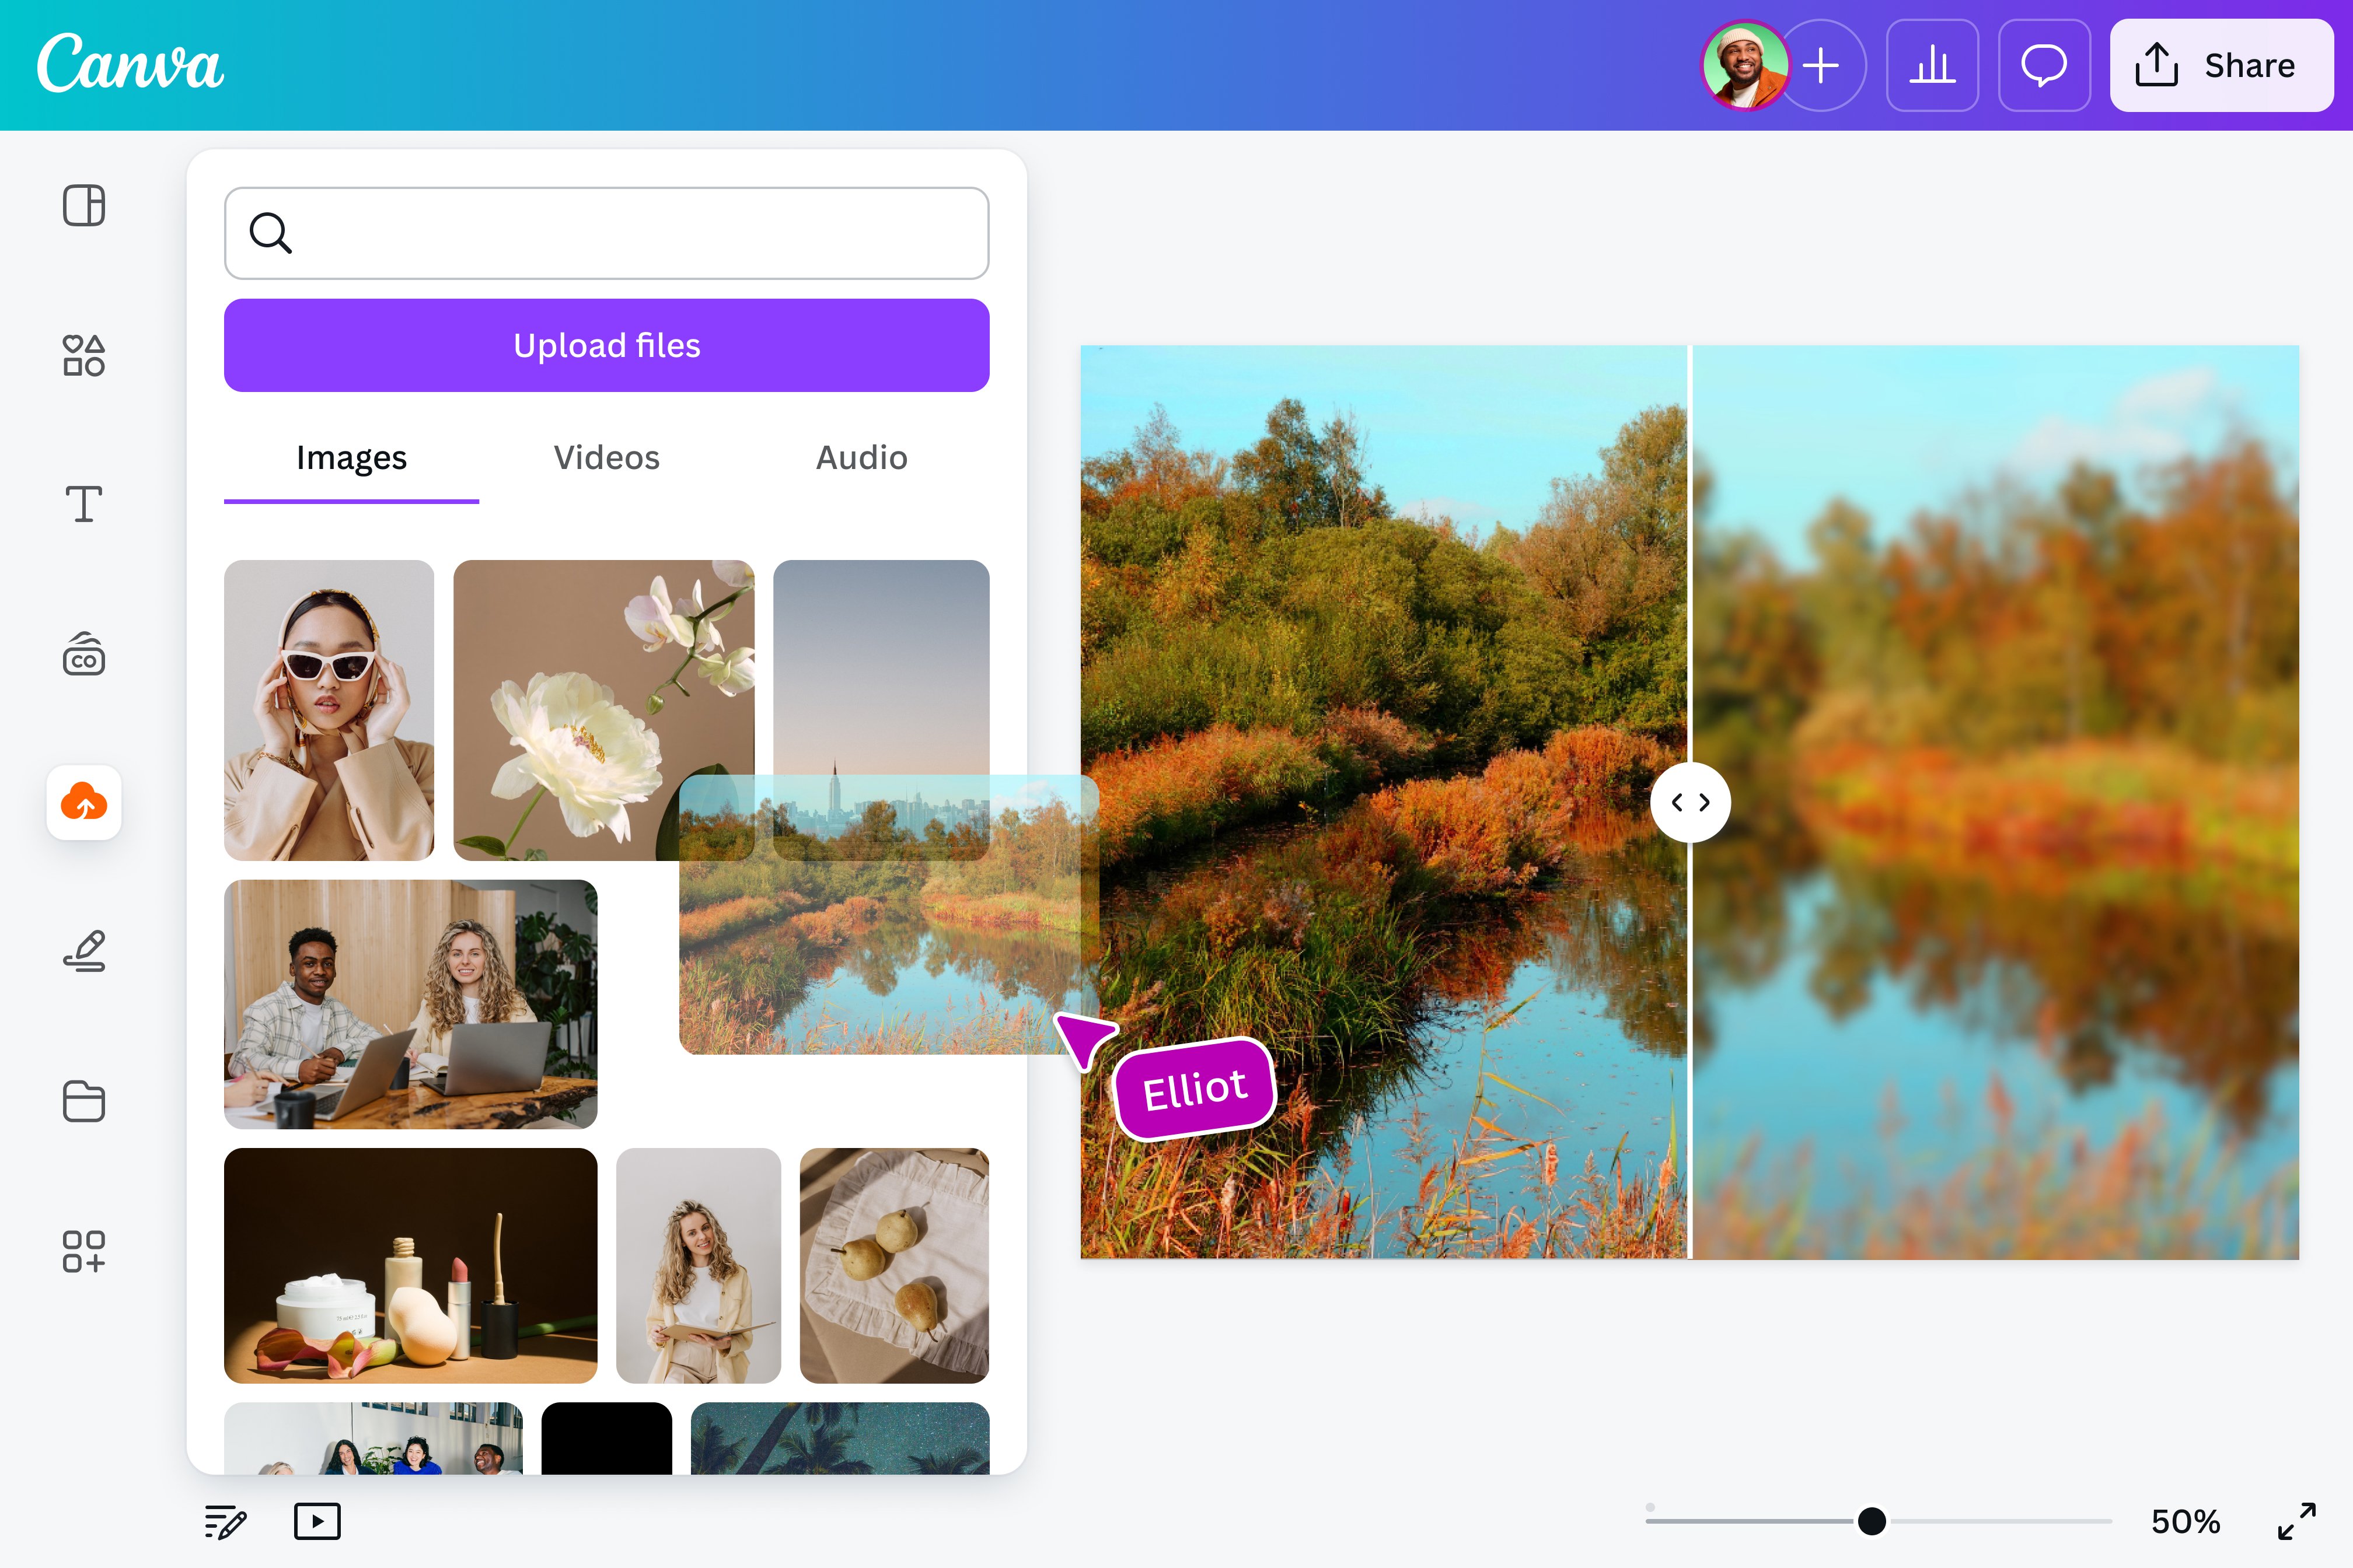Open the Elements panel
The height and width of the screenshot is (1568, 2353).
click(84, 356)
